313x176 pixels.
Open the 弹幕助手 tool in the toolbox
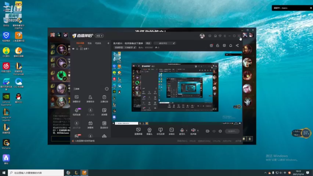[x=77, y=99]
